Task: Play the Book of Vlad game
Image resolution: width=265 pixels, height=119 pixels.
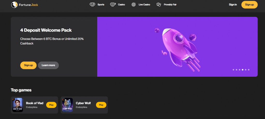Action: click(x=51, y=105)
